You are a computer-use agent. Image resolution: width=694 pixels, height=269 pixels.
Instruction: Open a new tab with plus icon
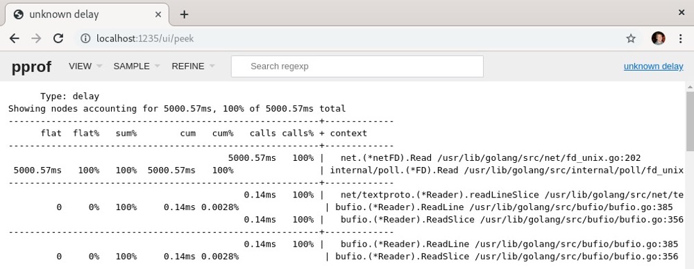(184, 15)
